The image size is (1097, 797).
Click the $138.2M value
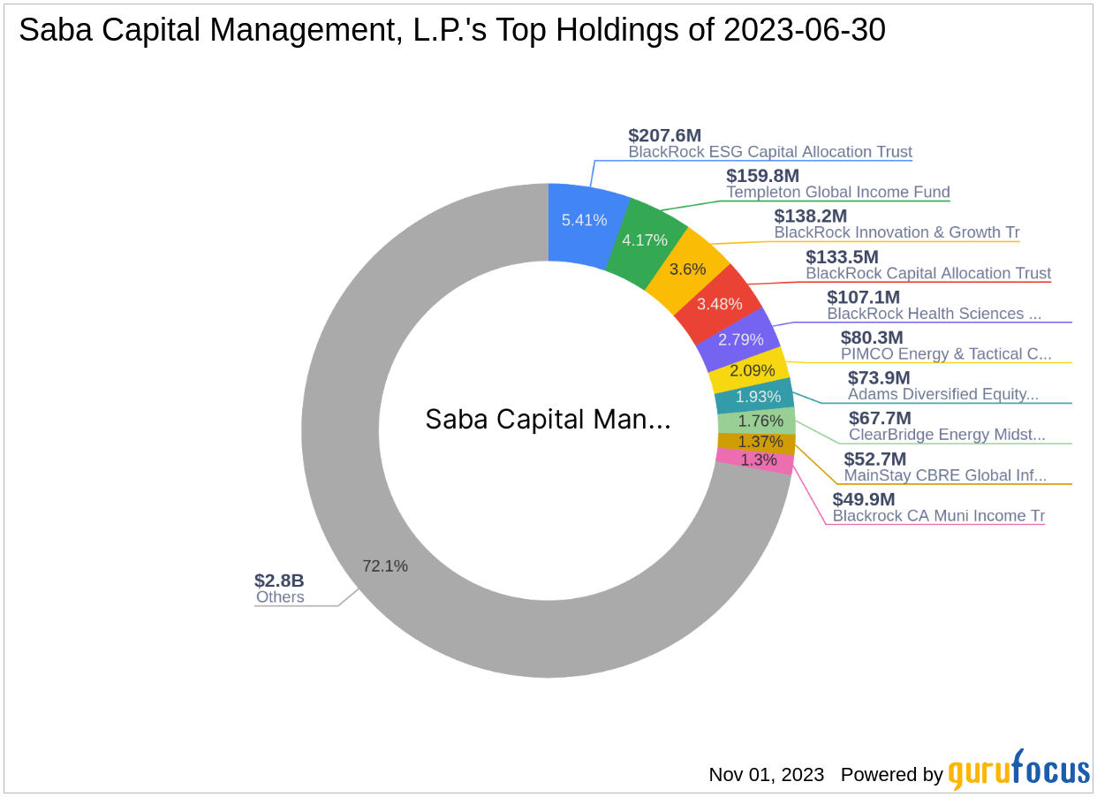(x=810, y=216)
